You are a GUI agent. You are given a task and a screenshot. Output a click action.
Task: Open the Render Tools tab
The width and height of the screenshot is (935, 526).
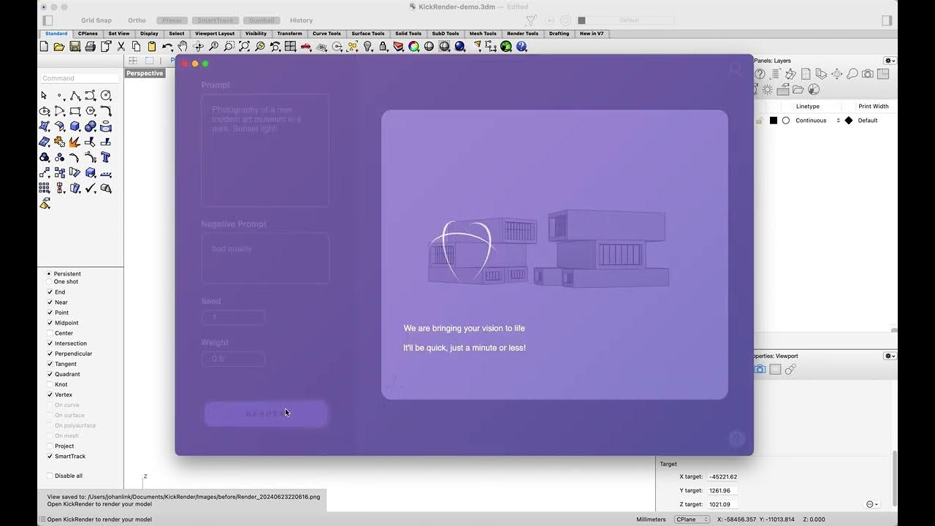pyautogui.click(x=522, y=34)
